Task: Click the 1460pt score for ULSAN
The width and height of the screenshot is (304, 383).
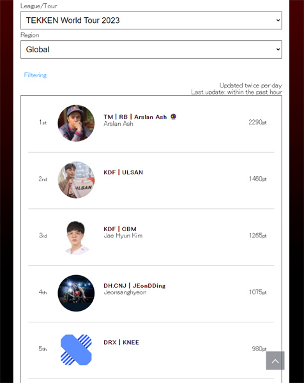Action: click(x=257, y=179)
